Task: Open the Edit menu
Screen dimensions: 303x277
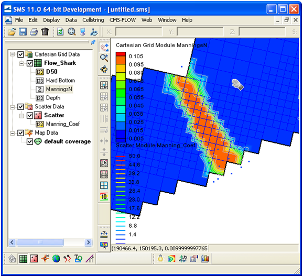Action: click(x=33, y=20)
